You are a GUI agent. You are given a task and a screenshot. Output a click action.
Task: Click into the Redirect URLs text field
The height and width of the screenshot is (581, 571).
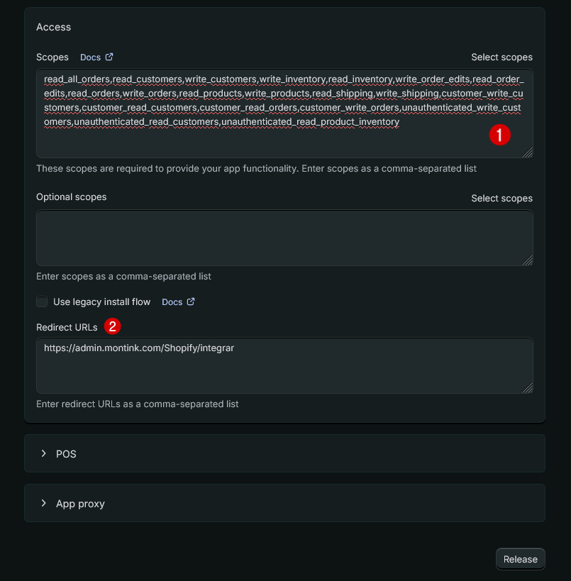[x=284, y=369]
